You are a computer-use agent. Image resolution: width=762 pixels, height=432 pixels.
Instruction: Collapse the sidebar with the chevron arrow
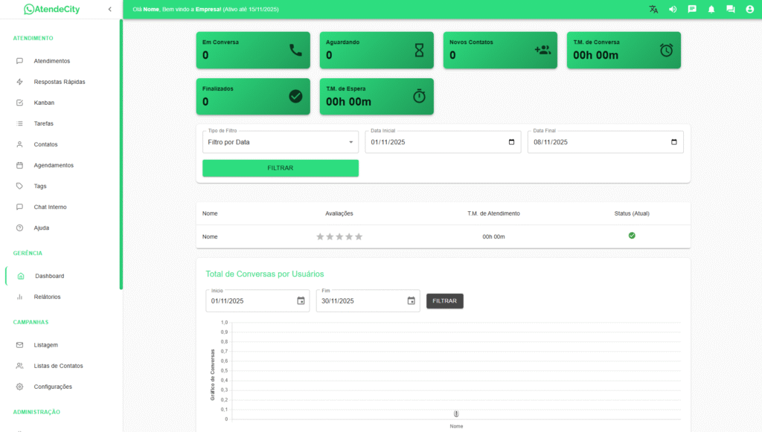point(110,10)
